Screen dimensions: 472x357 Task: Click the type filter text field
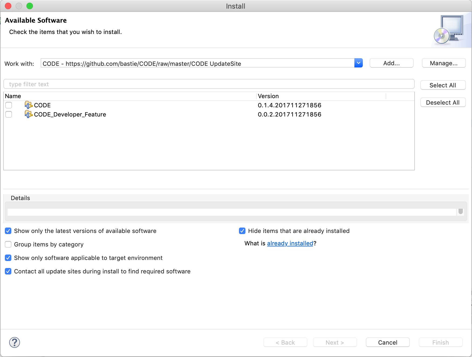click(209, 84)
